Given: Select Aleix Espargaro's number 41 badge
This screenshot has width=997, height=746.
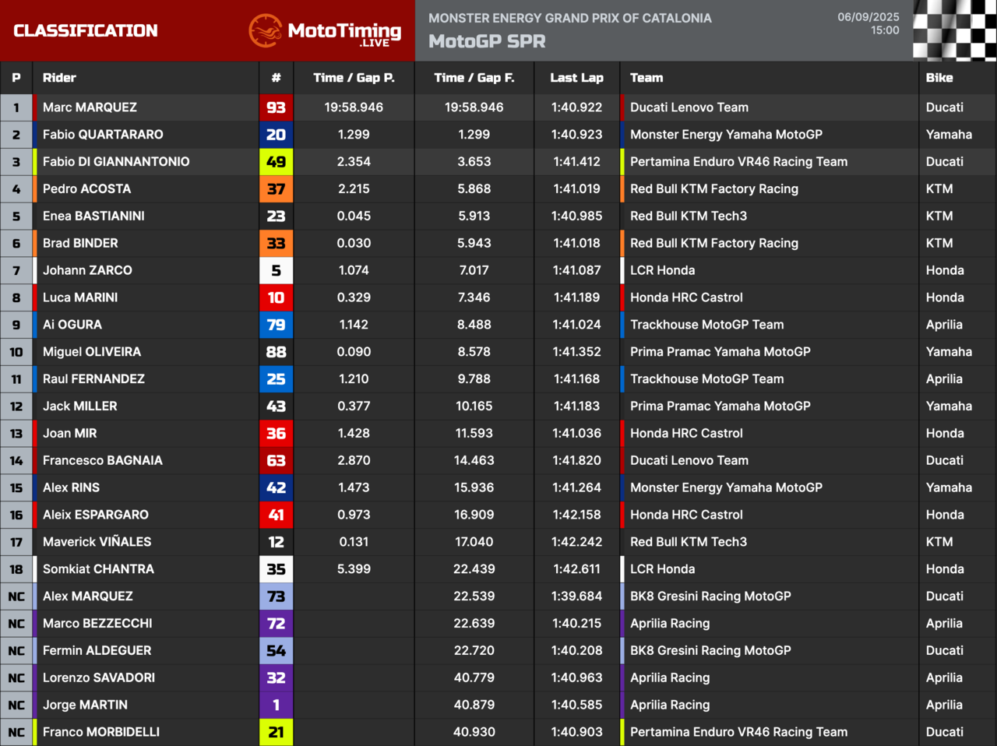Looking at the screenshot, I should point(277,516).
